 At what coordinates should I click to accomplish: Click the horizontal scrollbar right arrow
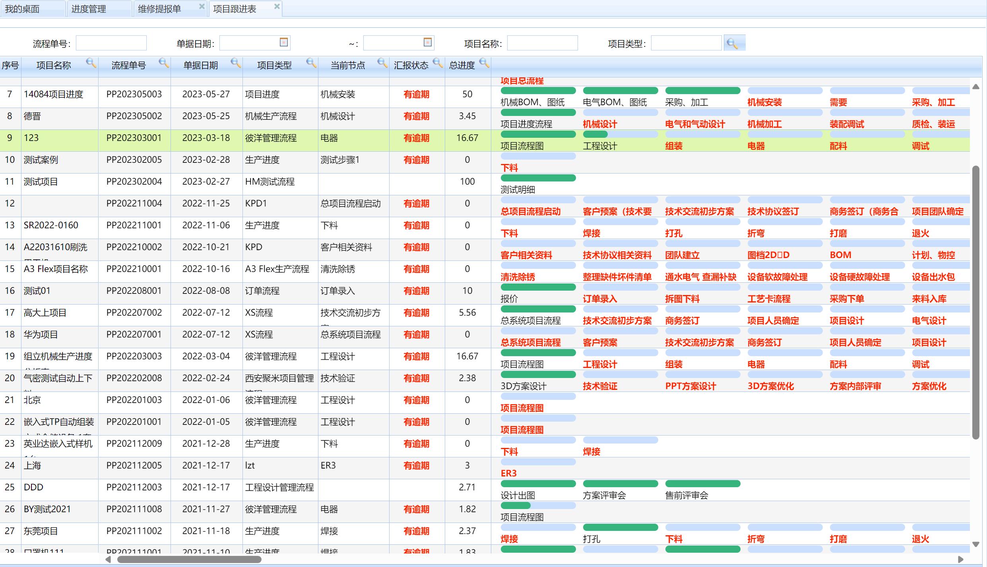pos(961,559)
